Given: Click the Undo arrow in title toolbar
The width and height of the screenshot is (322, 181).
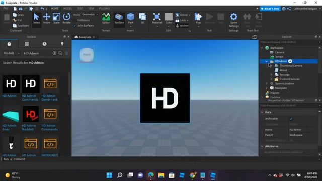Looking at the screenshot, I should (x=42, y=9).
